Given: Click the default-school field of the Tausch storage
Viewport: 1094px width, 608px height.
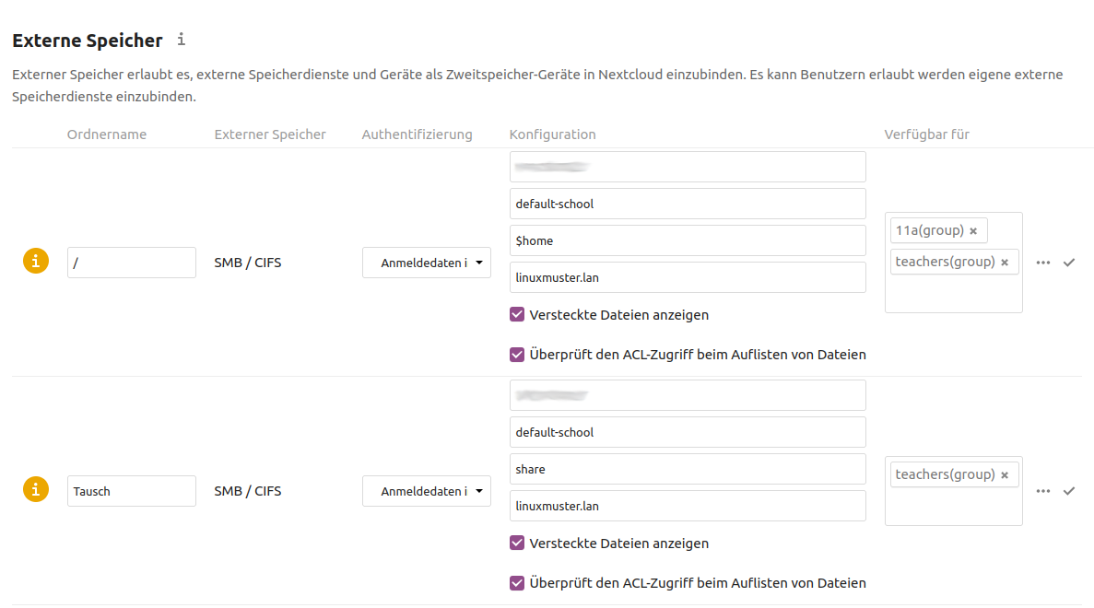Looking at the screenshot, I should point(688,432).
